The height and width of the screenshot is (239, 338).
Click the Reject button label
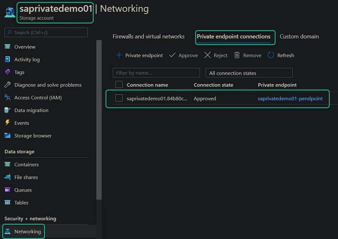click(220, 56)
